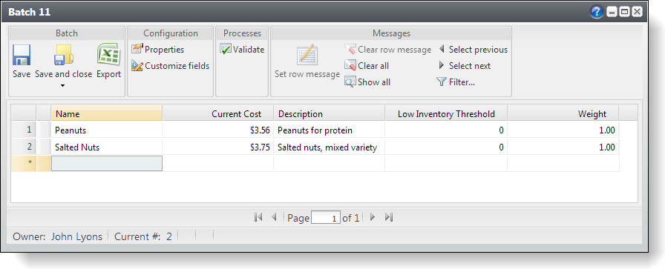Go to the last page
The height and width of the screenshot is (269, 665).
(x=389, y=217)
